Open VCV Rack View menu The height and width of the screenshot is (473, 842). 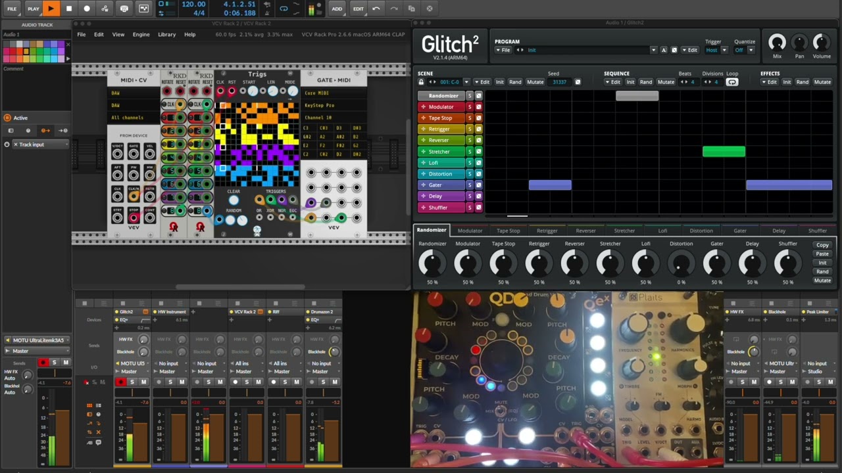coord(118,34)
